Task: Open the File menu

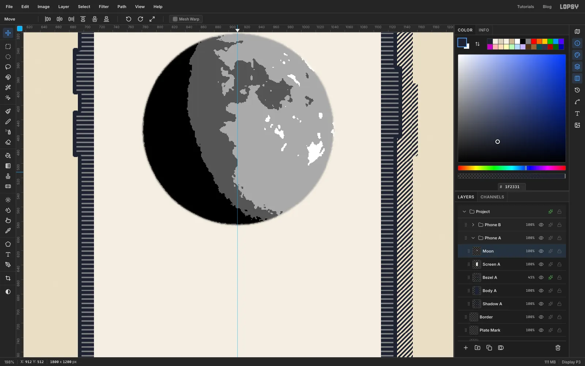Action: click(9, 7)
